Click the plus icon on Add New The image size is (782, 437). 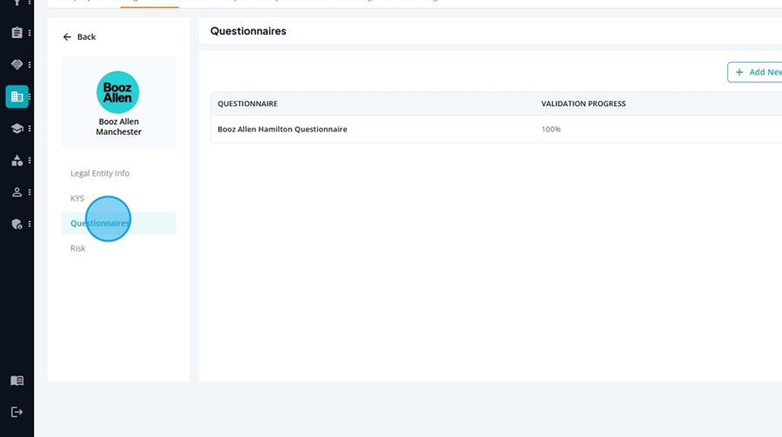pos(739,72)
